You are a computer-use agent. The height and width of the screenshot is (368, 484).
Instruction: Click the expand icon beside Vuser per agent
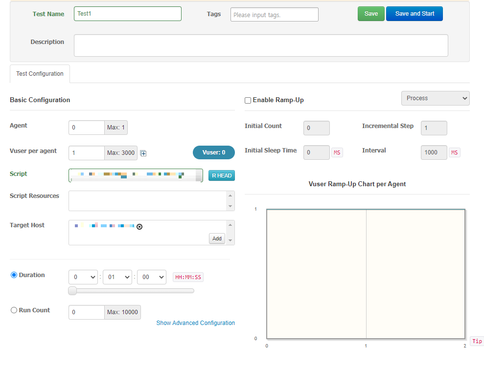click(143, 153)
